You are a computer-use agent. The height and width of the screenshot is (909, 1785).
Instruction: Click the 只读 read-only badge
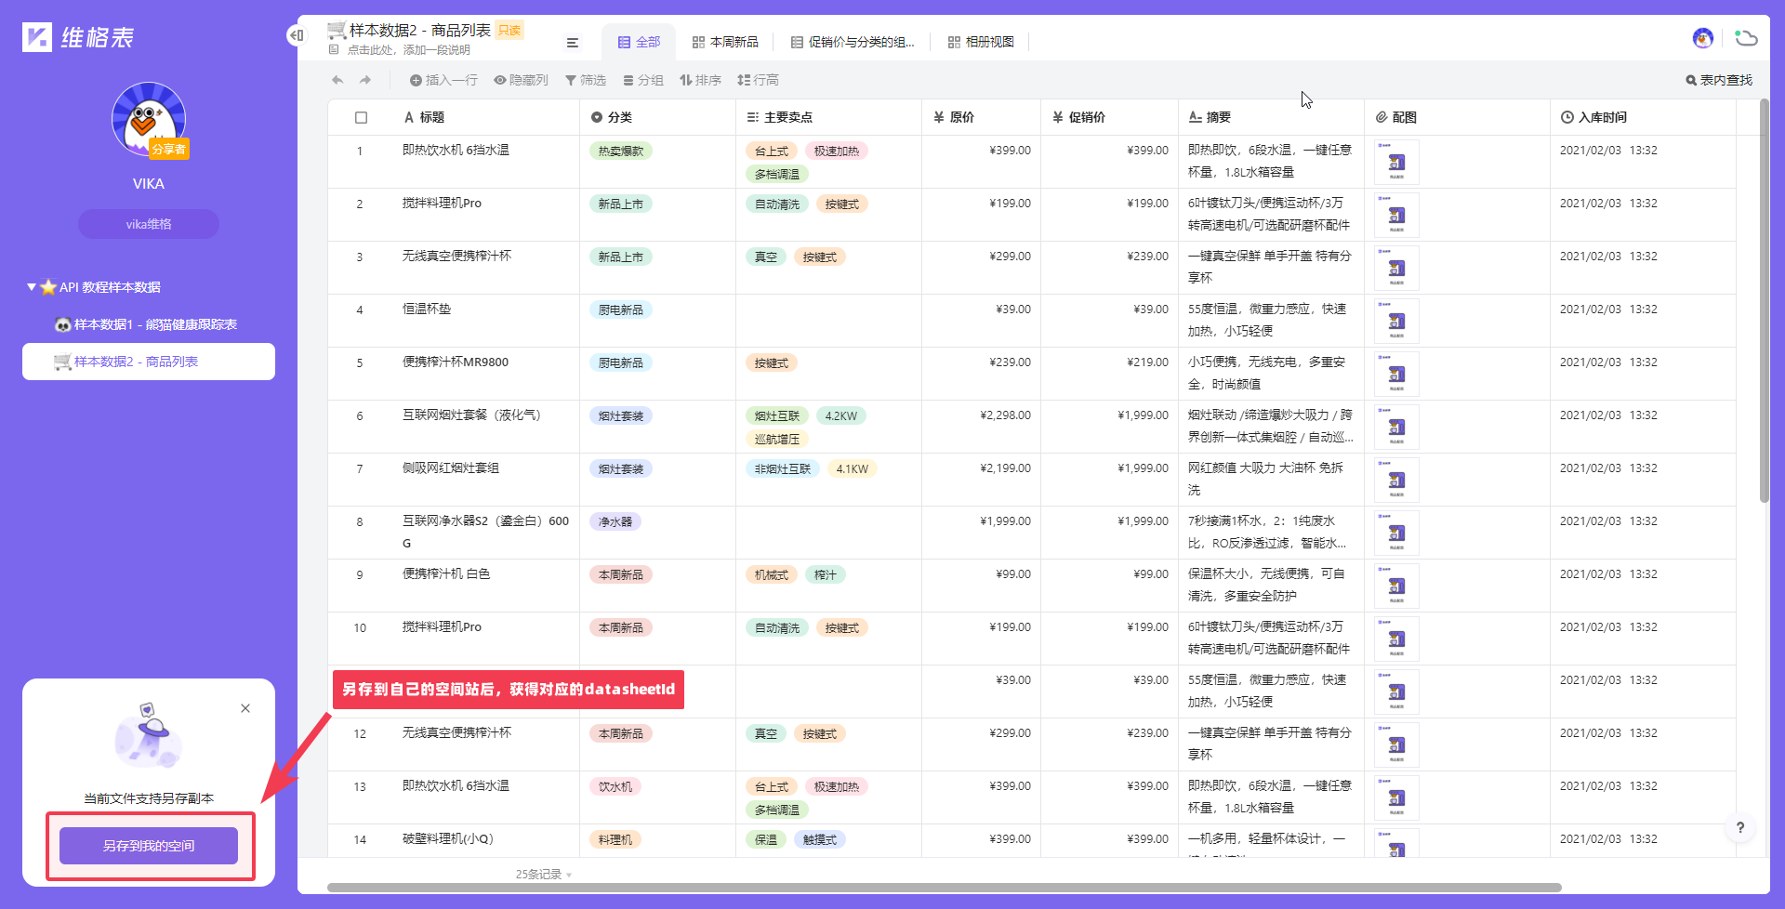509,30
